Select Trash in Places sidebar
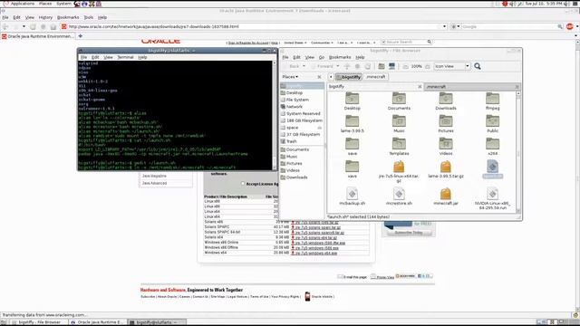Image resolution: width=580 pixels, height=326 pixels. pos(292,141)
